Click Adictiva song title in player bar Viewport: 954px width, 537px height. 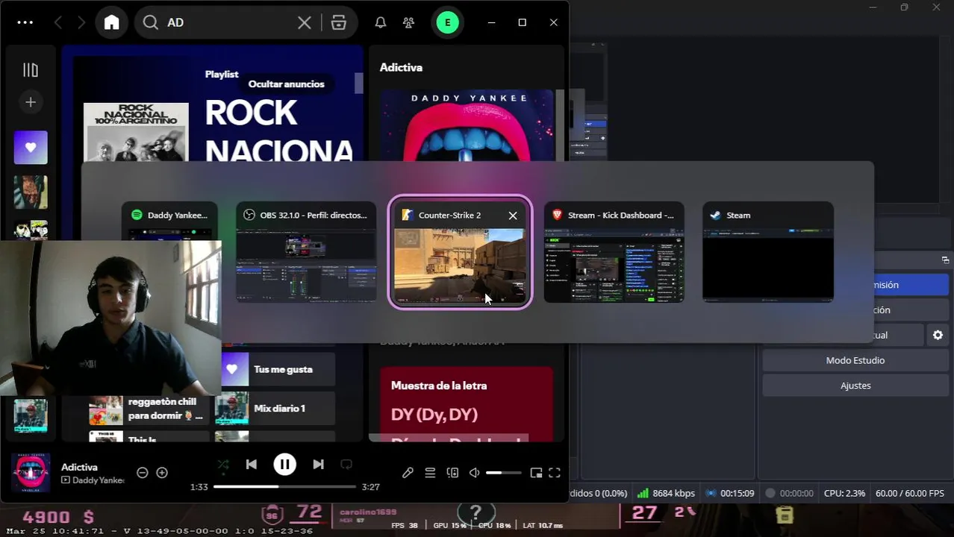point(79,467)
